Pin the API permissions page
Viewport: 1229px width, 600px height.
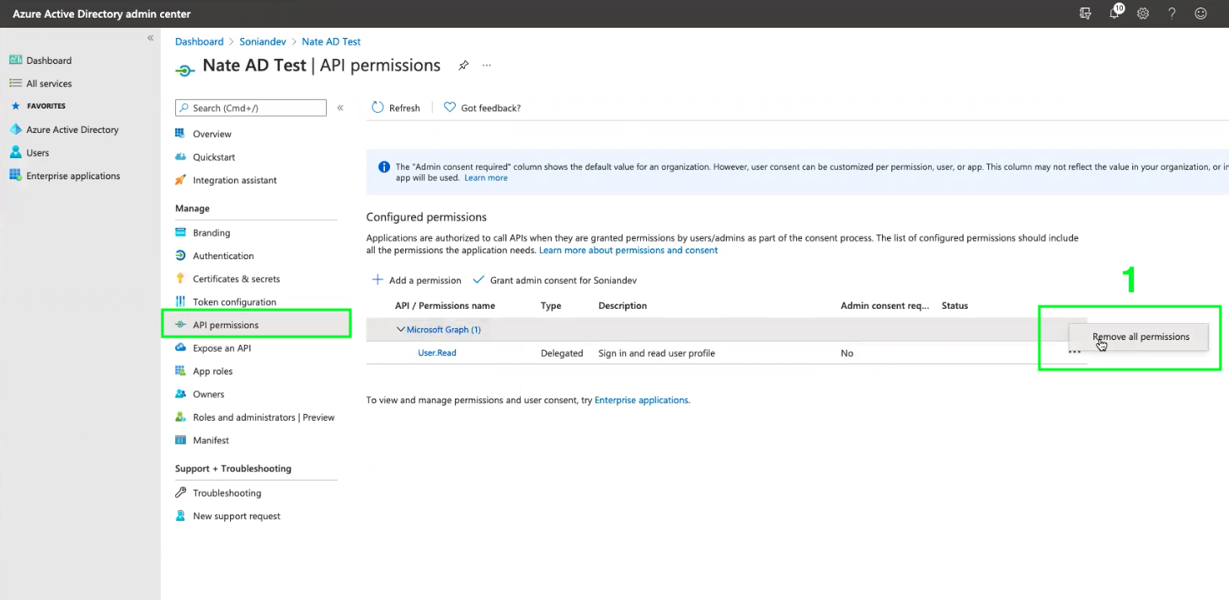point(463,65)
